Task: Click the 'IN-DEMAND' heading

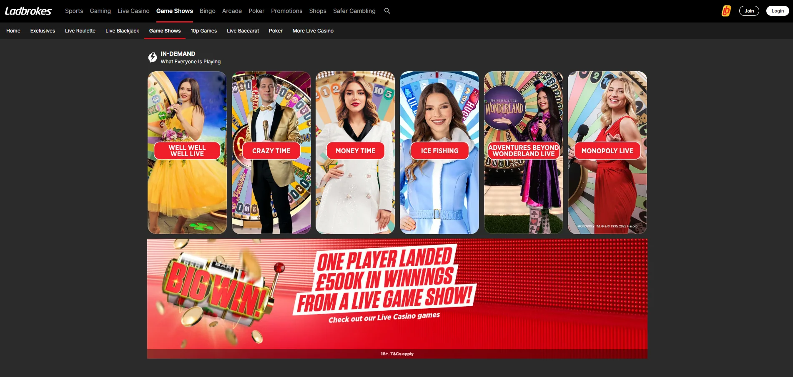Action: (x=178, y=54)
